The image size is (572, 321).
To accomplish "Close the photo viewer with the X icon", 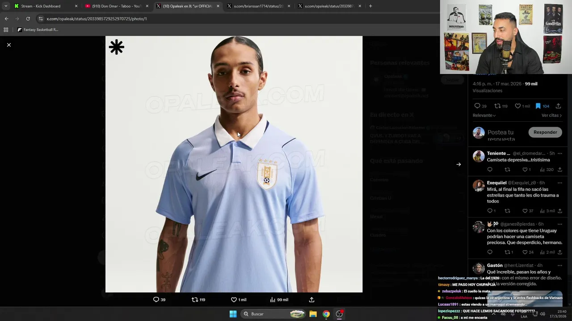I will coord(8,45).
